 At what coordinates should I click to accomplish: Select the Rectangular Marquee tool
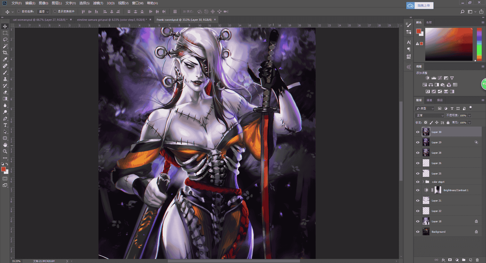coord(5,33)
